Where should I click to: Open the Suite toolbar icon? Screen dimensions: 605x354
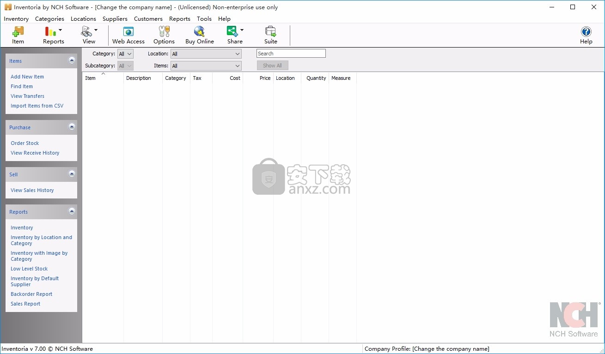coord(271,36)
